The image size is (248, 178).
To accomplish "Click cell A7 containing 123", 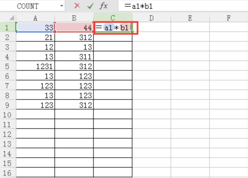I will (x=35, y=85).
